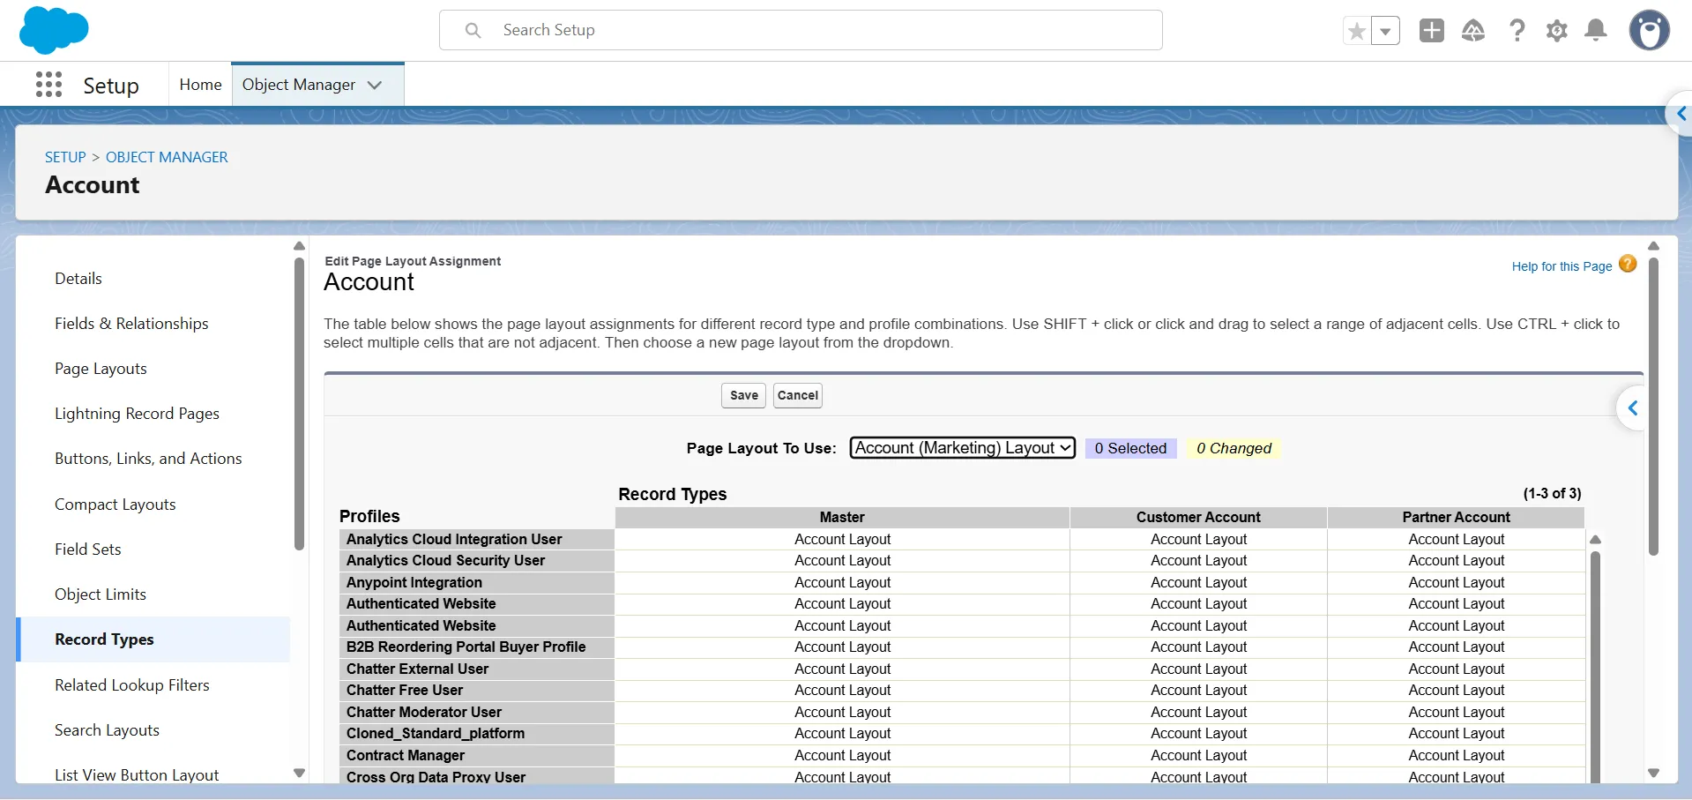1692x800 pixels.
Task: Open Page Layouts in the sidebar
Action: [101, 368]
